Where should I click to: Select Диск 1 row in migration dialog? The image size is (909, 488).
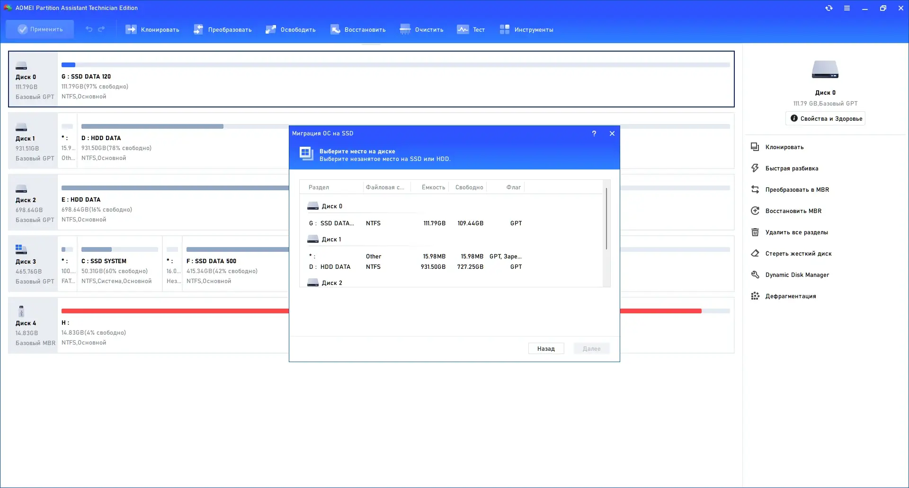pos(452,240)
